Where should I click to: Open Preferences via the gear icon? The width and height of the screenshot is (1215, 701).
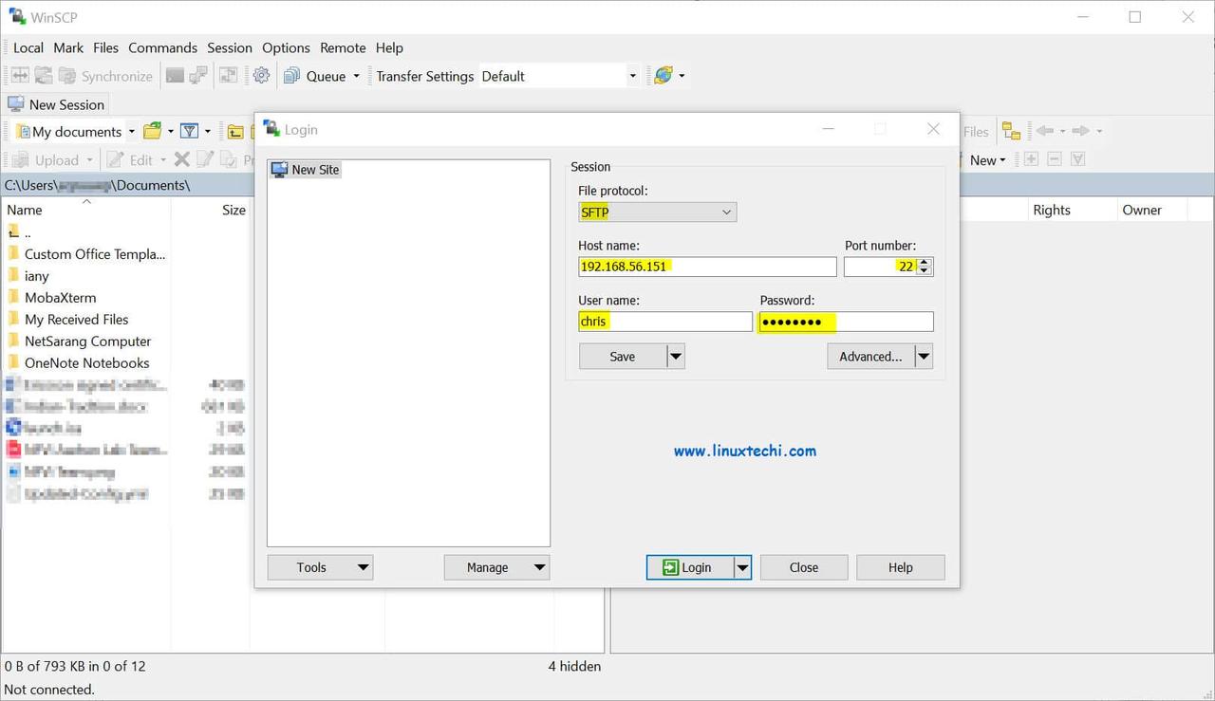click(261, 76)
